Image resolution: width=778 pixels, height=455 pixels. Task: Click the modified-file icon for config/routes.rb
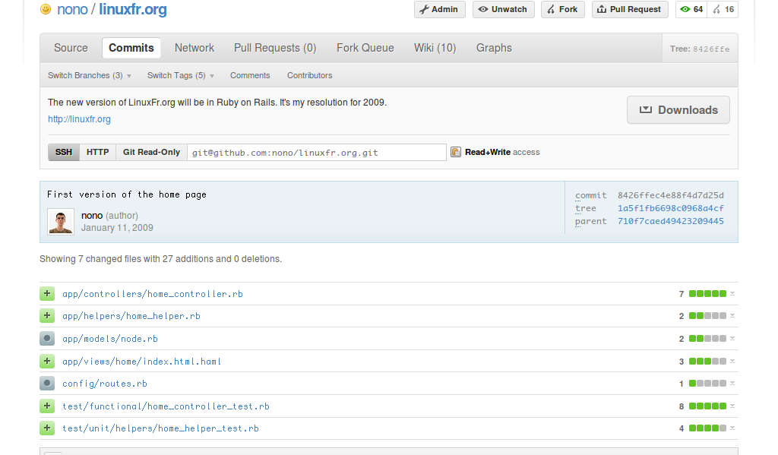click(47, 384)
